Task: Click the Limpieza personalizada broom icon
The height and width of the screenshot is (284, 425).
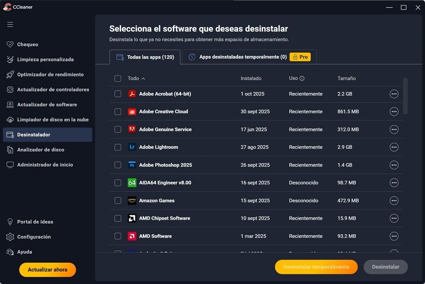Action: click(x=10, y=60)
